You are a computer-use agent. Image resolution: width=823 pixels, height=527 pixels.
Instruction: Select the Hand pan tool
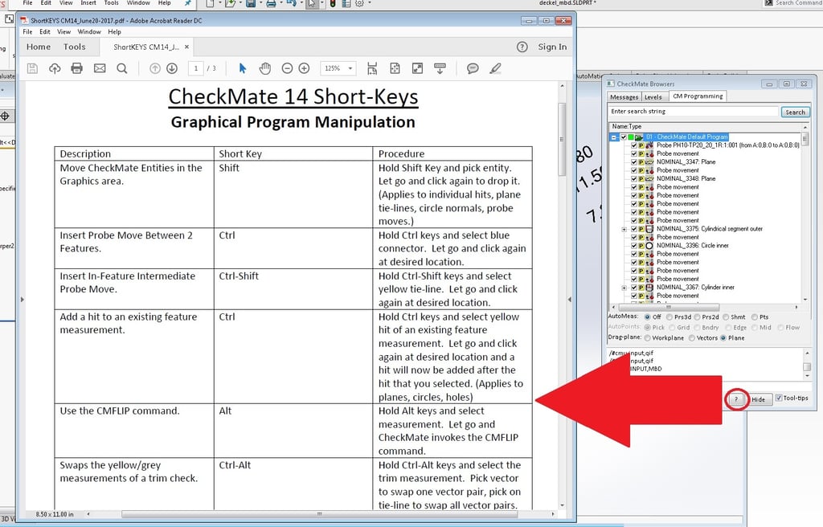click(x=264, y=68)
